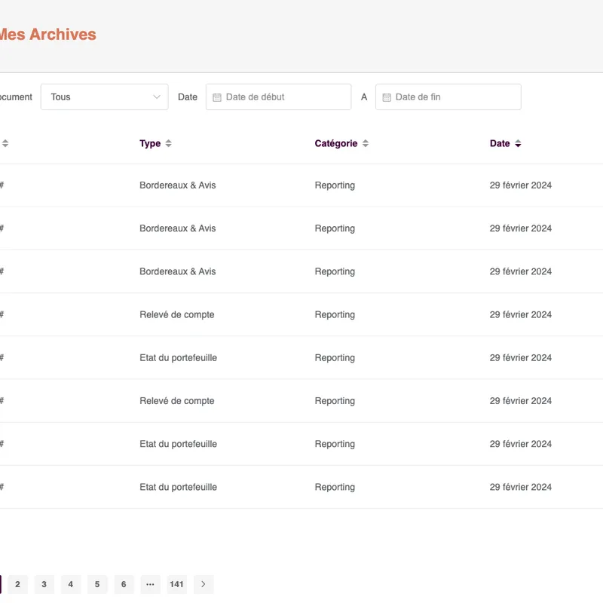Go to next page via the chevron arrow
Screen dimensions: 603x603
203,584
